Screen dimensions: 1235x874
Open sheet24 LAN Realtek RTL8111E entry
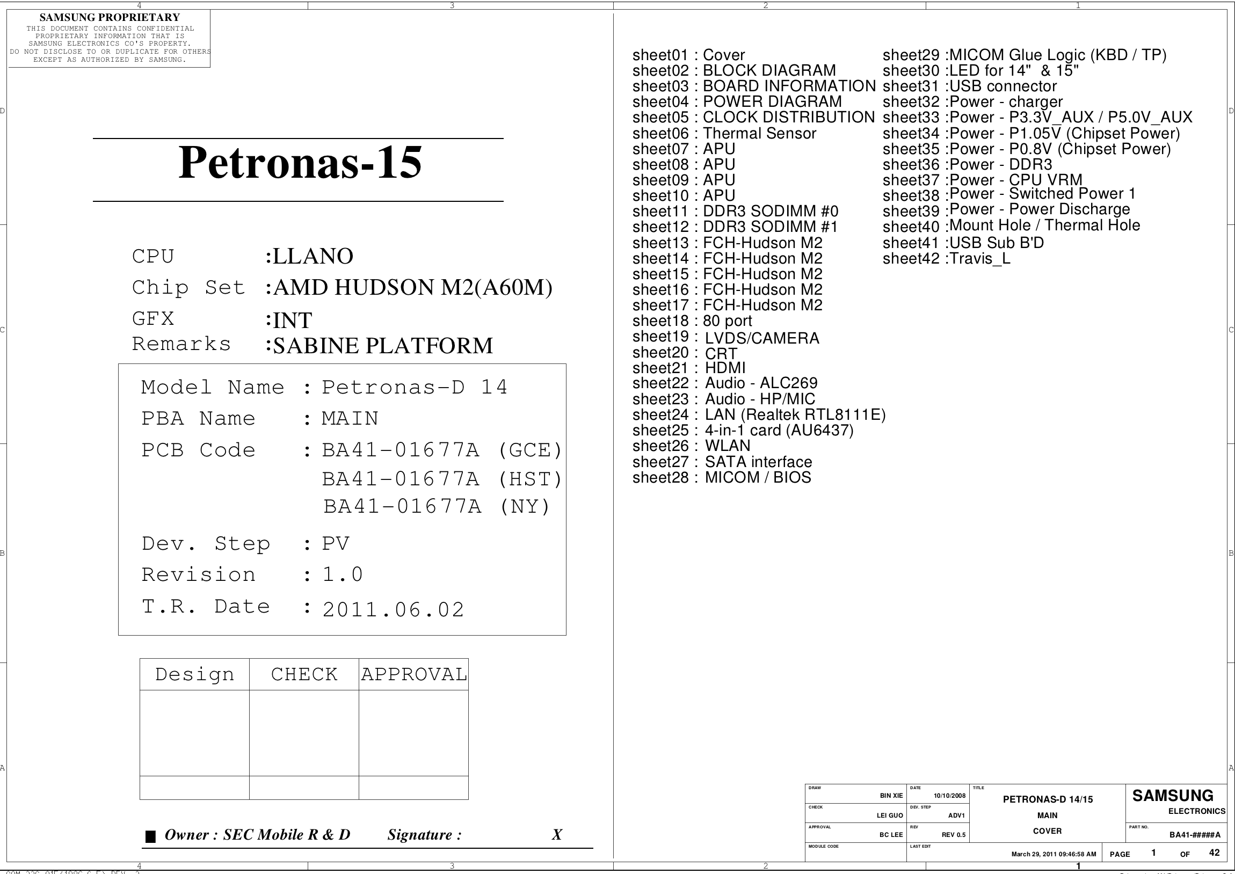759,415
